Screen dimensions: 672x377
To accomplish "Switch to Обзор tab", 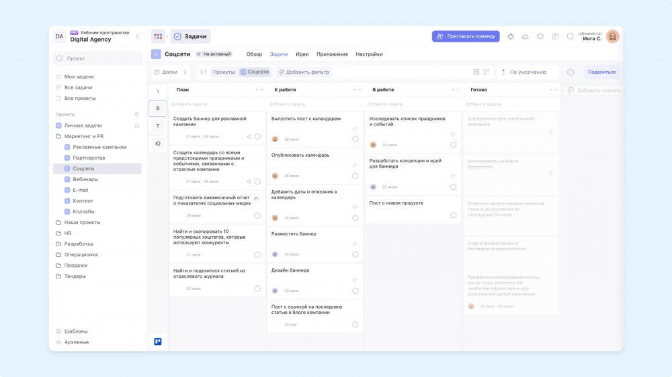I will 254,54.
